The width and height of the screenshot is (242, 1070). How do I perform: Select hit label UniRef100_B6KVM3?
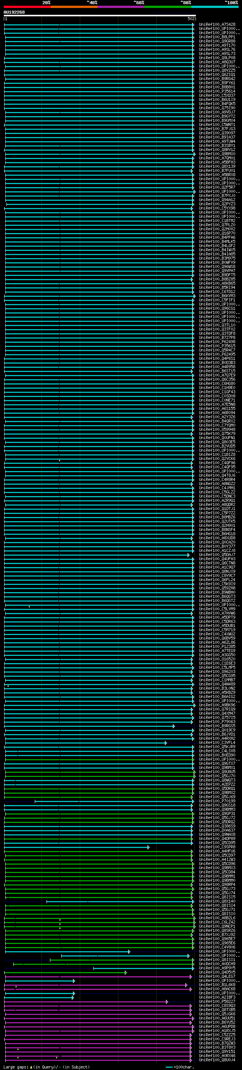217,296
